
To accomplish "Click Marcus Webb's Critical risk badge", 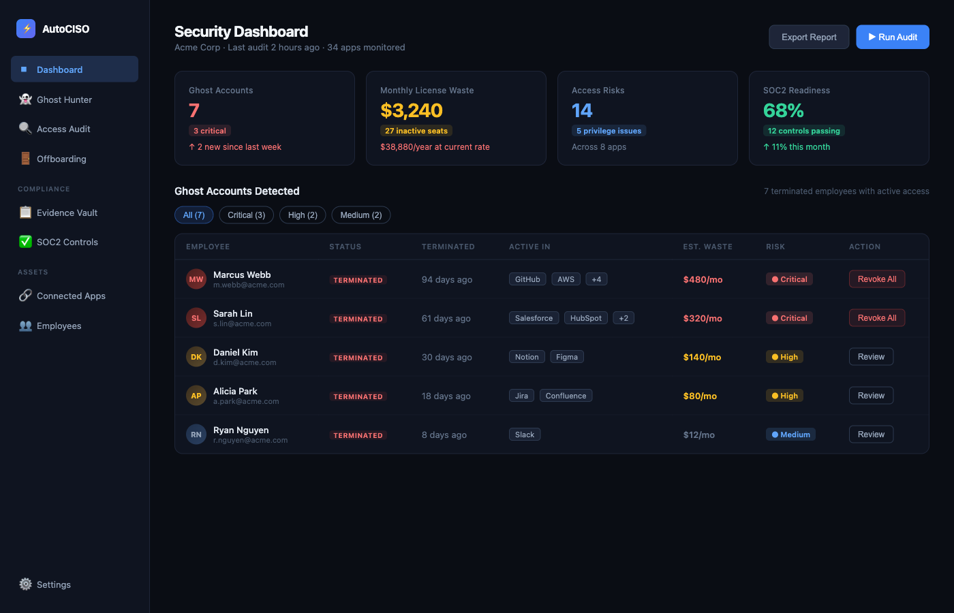I will 789,279.
